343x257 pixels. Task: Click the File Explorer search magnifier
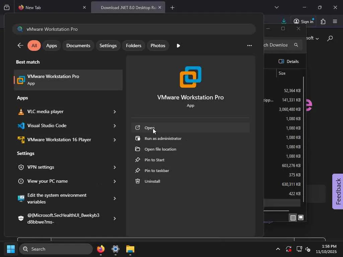[x=296, y=45]
